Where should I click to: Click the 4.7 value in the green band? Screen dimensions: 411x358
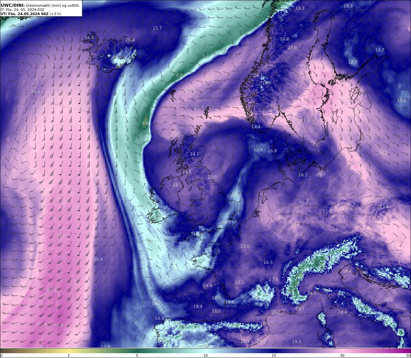tap(179, 75)
